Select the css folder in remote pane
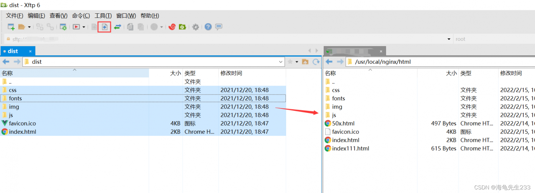Screen dimensions: 535x193 pyautogui.click(x=429, y=90)
